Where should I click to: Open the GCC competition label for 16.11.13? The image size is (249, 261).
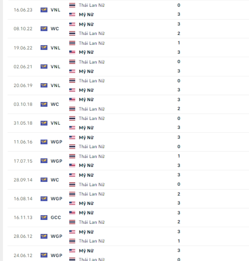coord(56,217)
